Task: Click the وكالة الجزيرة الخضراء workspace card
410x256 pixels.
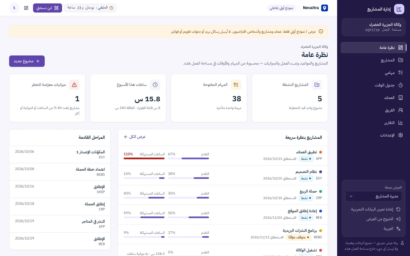Action: (373, 27)
